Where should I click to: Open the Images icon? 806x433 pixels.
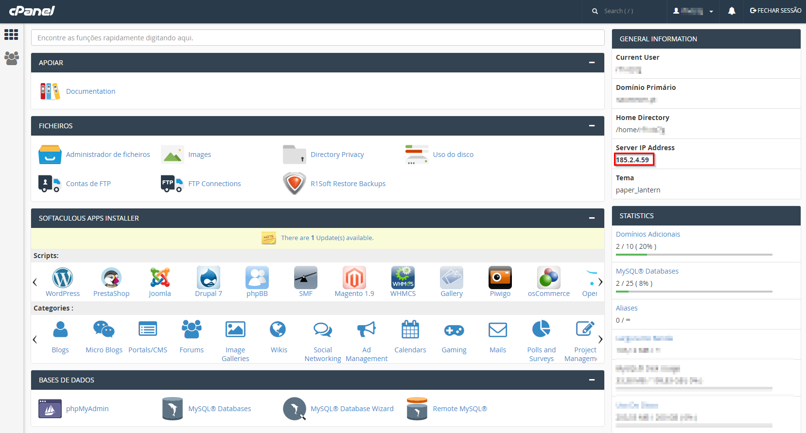tap(173, 155)
